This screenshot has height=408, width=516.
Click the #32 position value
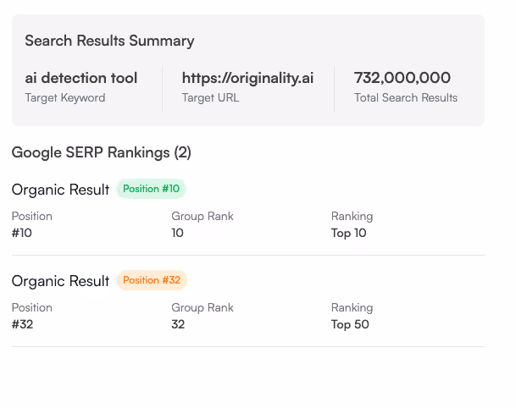point(22,324)
